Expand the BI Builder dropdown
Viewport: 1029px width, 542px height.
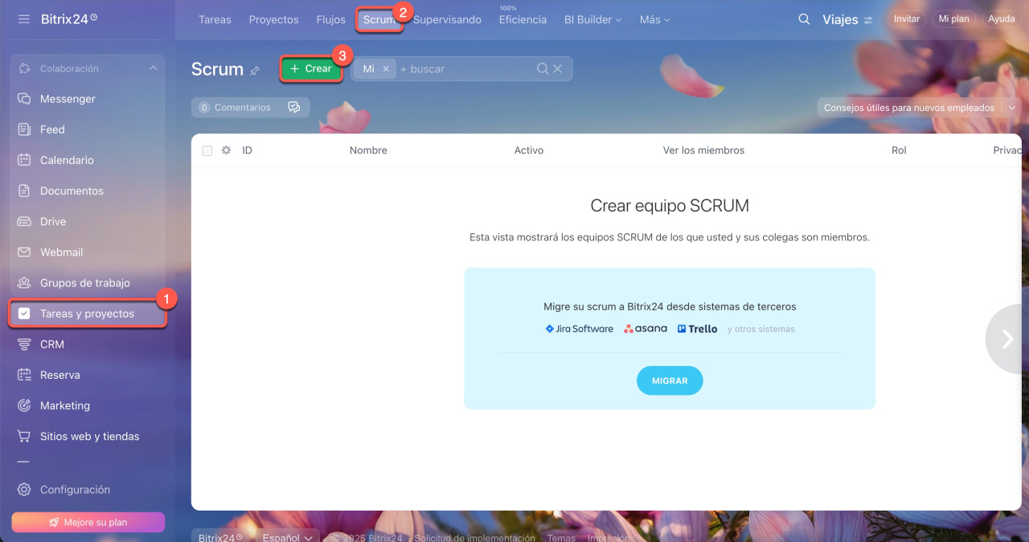[593, 19]
